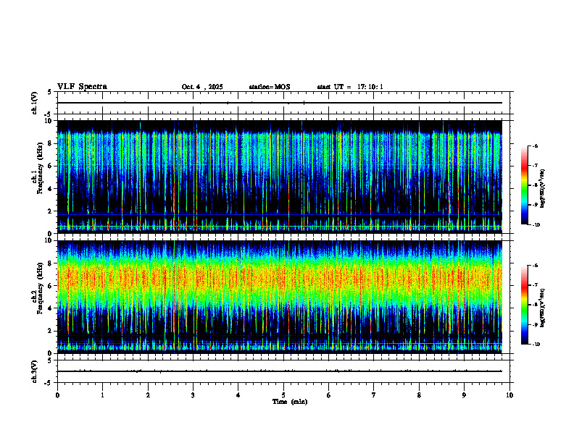The height and width of the screenshot is (443, 574).
Task: Click time axis tick label "6"
Action: 328,395
